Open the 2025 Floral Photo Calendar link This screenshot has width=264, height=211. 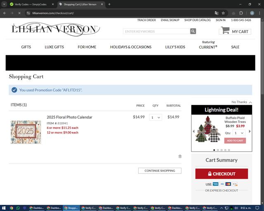click(70, 117)
